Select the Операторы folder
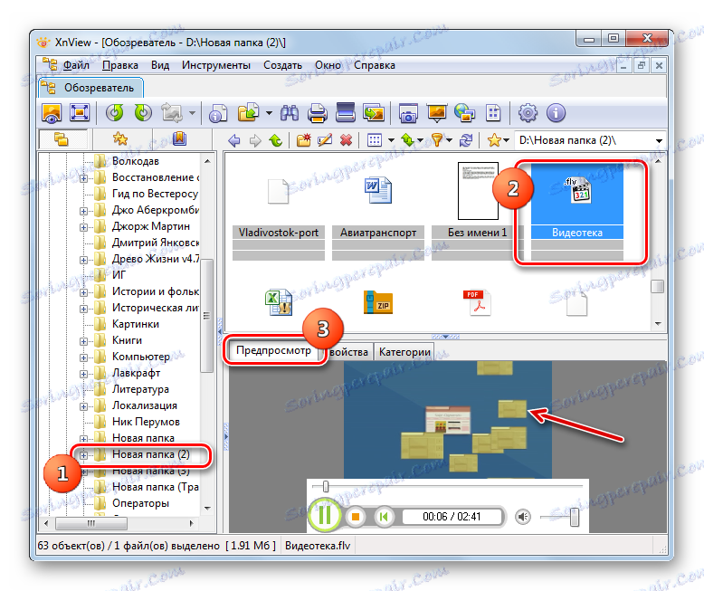This screenshot has width=704, height=591. [x=140, y=503]
